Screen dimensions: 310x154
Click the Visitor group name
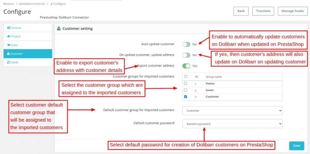[x=210, y=84]
